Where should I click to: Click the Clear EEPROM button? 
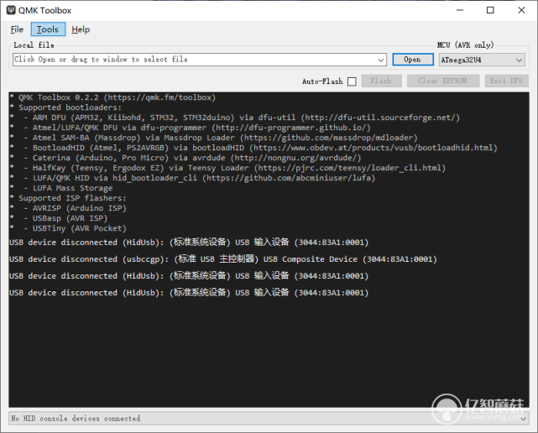(442, 81)
